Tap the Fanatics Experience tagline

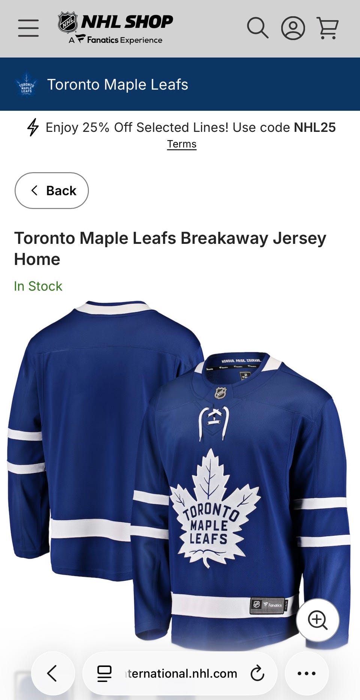(x=115, y=40)
